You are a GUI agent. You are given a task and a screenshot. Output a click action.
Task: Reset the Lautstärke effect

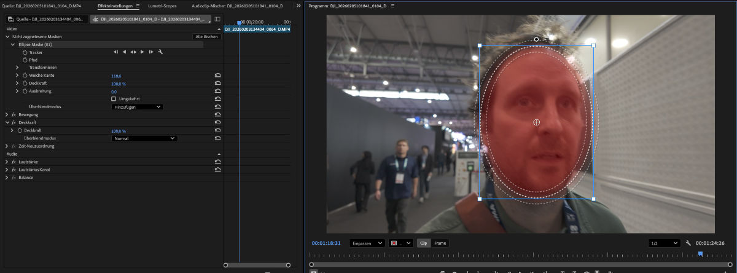[x=217, y=162]
